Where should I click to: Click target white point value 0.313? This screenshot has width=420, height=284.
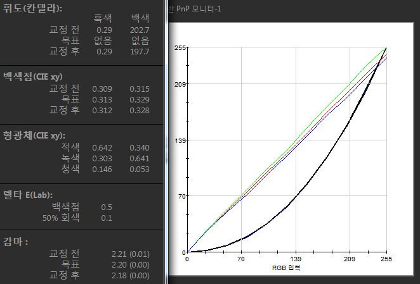point(102,100)
